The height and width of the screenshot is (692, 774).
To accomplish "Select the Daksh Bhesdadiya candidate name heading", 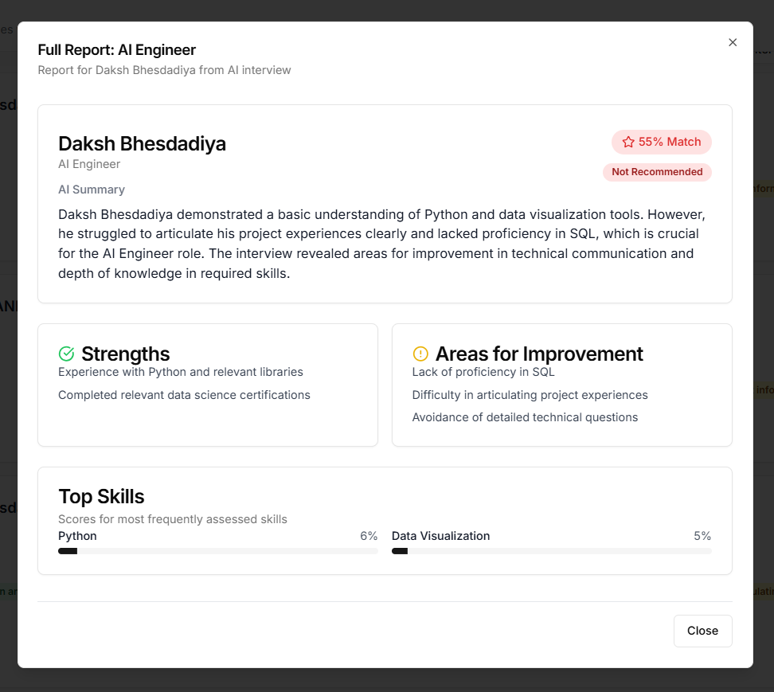I will [x=142, y=143].
